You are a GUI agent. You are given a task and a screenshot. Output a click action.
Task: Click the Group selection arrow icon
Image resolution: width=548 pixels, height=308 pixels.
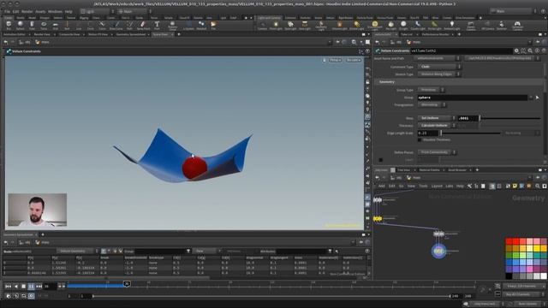(x=537, y=98)
